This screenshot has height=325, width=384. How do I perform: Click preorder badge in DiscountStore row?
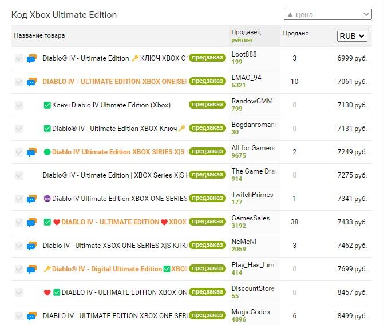tap(207, 292)
